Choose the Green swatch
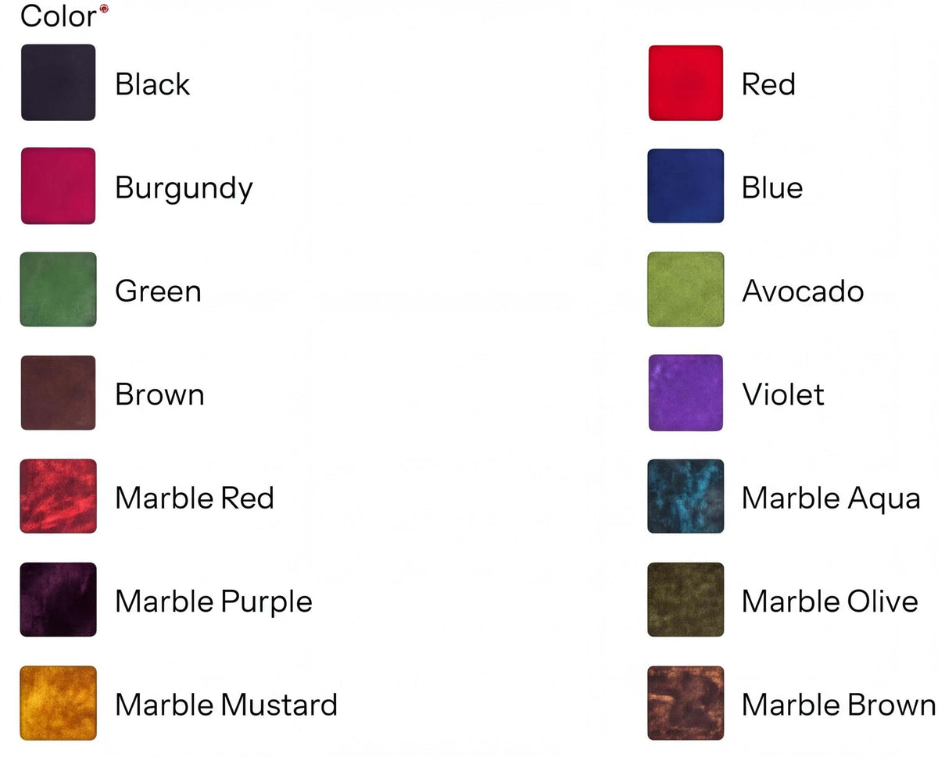The image size is (938, 757). pos(59,289)
